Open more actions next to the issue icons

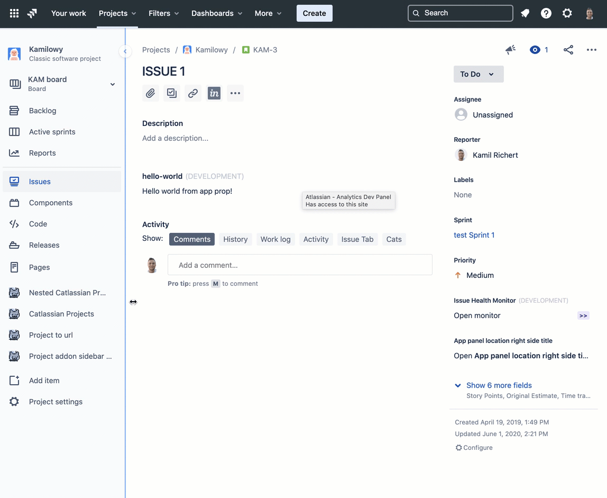pos(235,93)
